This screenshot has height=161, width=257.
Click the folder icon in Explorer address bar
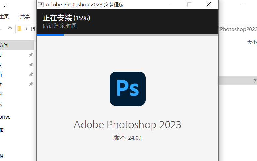(x=19, y=29)
